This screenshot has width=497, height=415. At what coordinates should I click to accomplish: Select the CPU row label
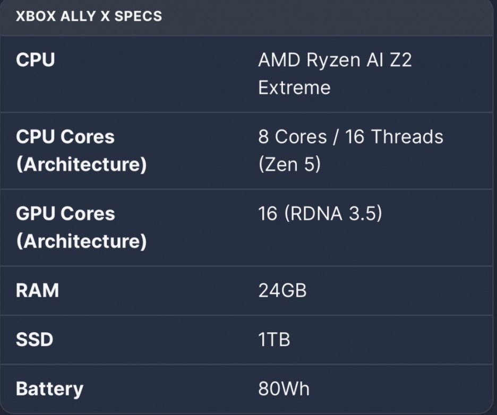[x=36, y=60]
